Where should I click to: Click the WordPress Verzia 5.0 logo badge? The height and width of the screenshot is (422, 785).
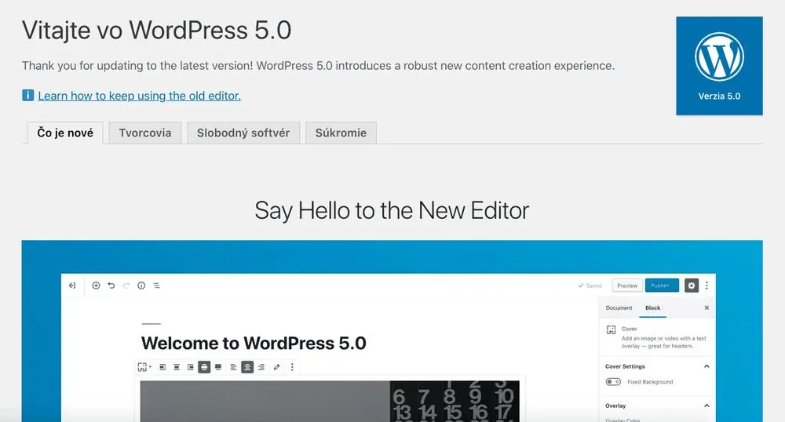click(719, 66)
